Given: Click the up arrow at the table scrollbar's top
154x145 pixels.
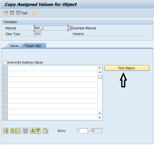Looking at the screenshot, I should pyautogui.click(x=100, y=68).
